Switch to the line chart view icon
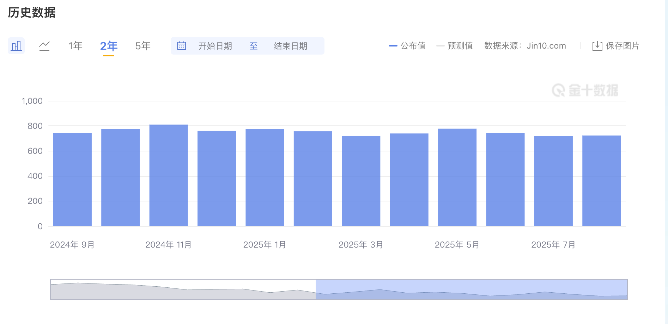This screenshot has height=324, width=668. (44, 45)
